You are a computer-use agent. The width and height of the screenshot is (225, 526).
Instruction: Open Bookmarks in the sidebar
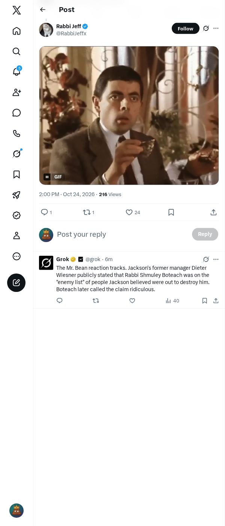16,174
